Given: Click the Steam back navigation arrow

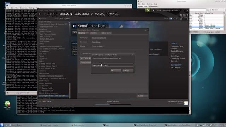Looking at the screenshot, I should [40, 14].
